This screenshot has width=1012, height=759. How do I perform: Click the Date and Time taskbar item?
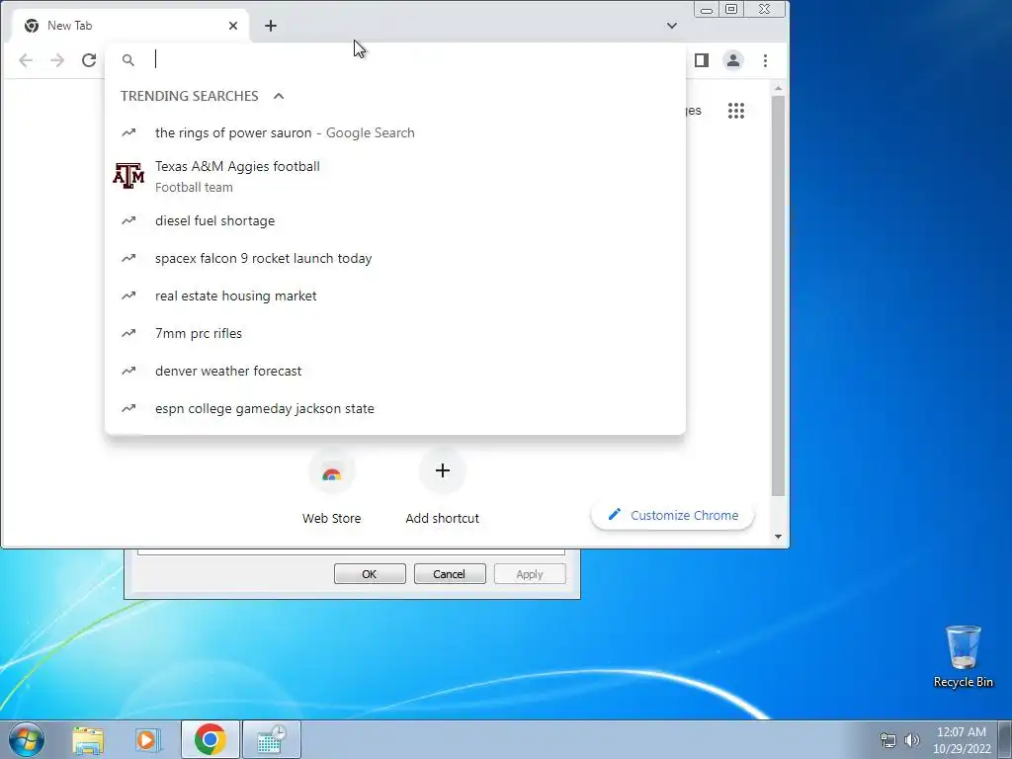pos(271,739)
